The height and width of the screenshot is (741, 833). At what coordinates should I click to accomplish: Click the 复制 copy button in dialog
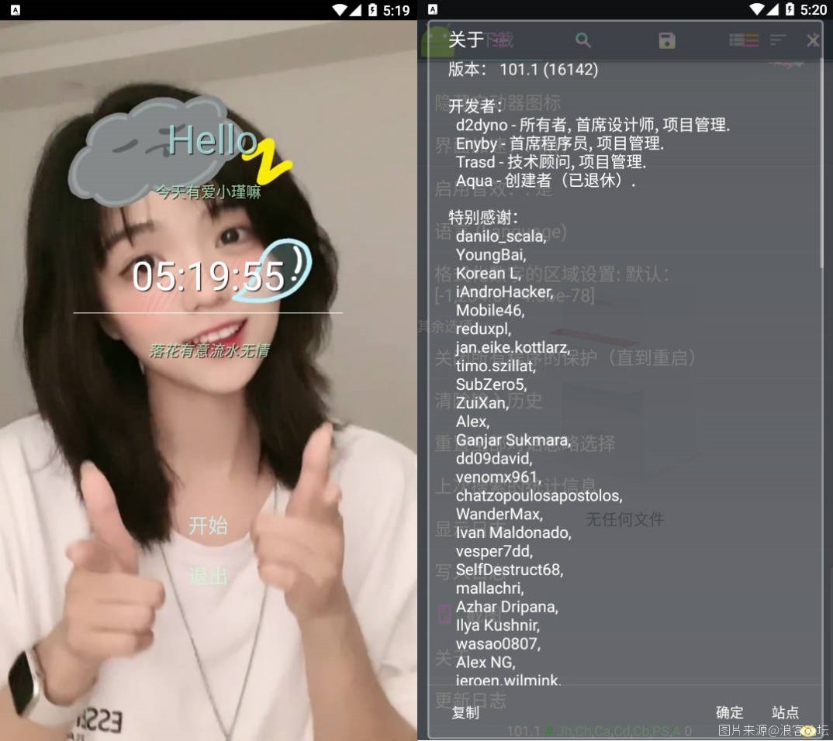coord(465,712)
